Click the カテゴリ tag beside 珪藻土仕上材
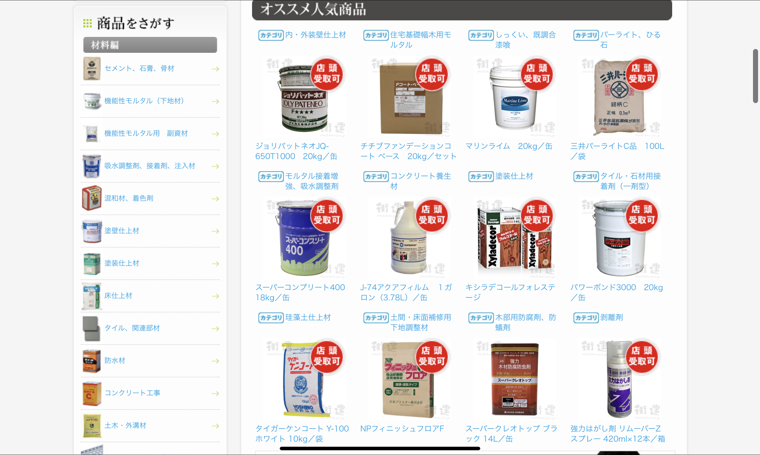This screenshot has height=455, width=760. (271, 318)
